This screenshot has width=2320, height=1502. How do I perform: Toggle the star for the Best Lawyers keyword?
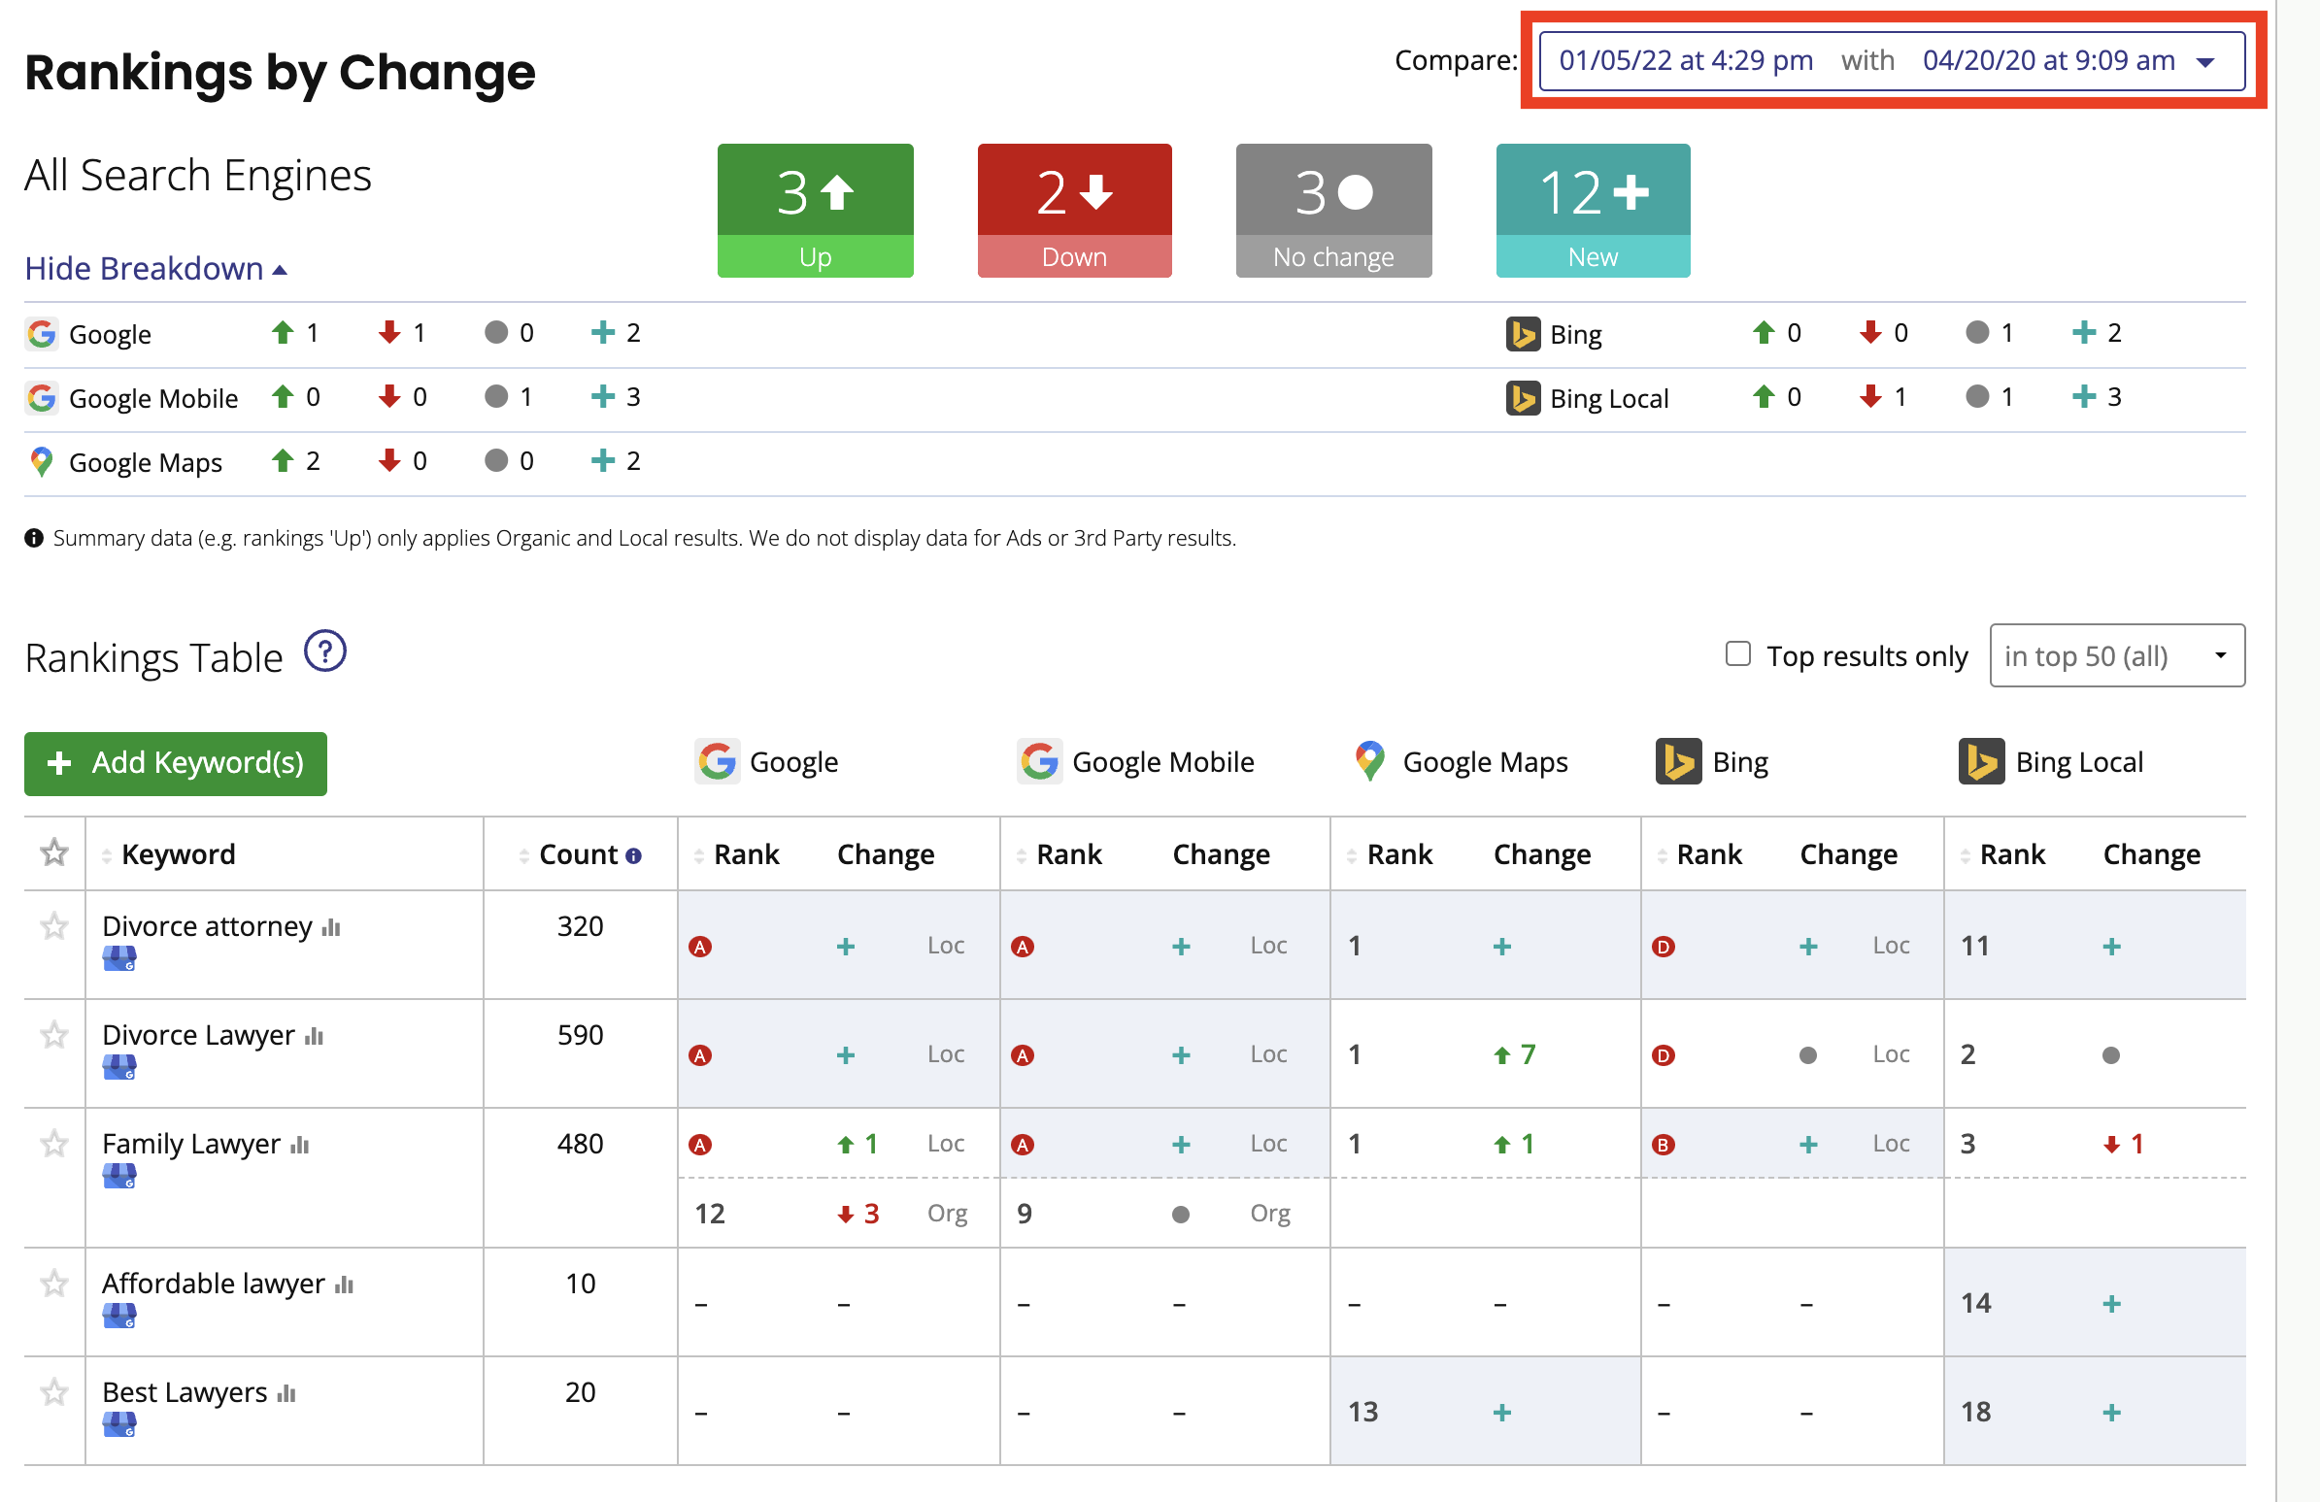[x=54, y=1392]
